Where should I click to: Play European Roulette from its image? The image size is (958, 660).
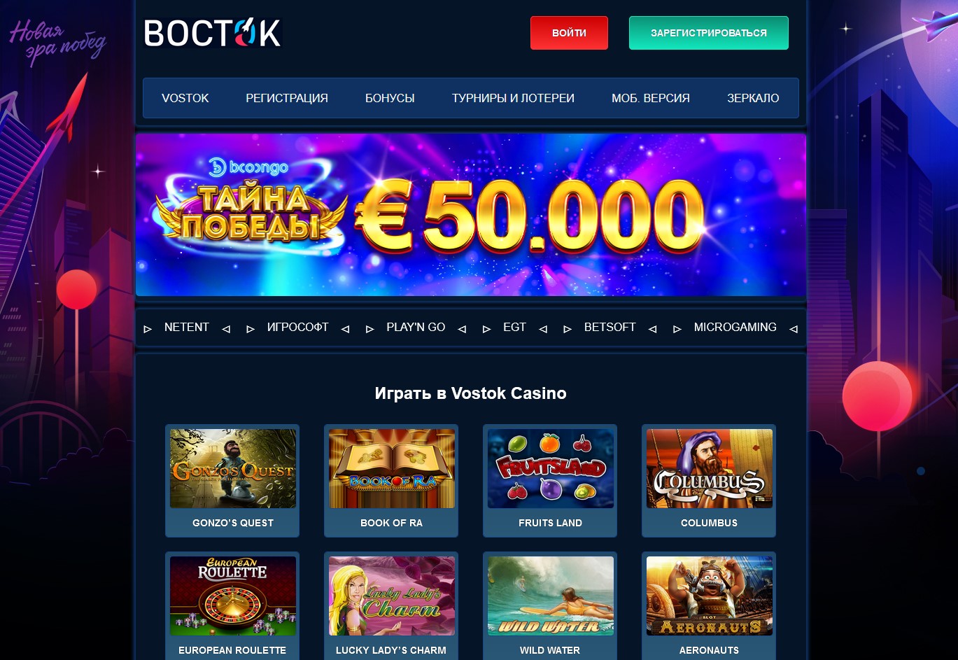[x=233, y=596]
